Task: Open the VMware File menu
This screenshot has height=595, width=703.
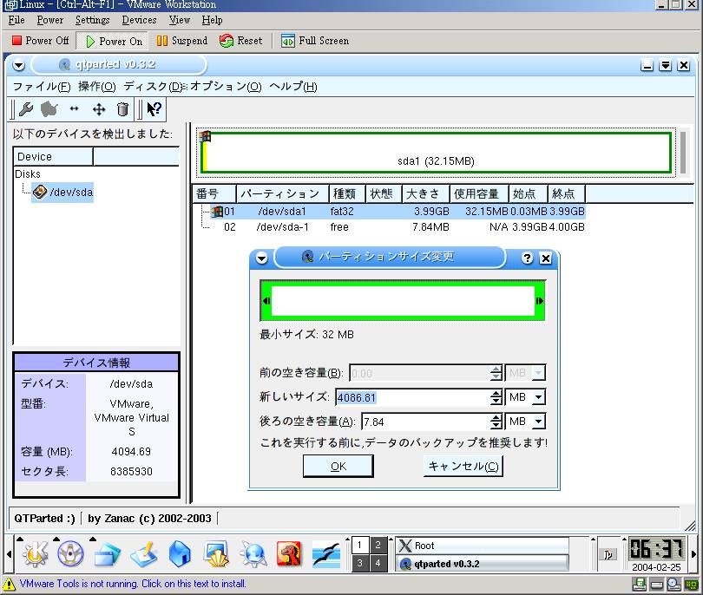Action: pyautogui.click(x=16, y=20)
